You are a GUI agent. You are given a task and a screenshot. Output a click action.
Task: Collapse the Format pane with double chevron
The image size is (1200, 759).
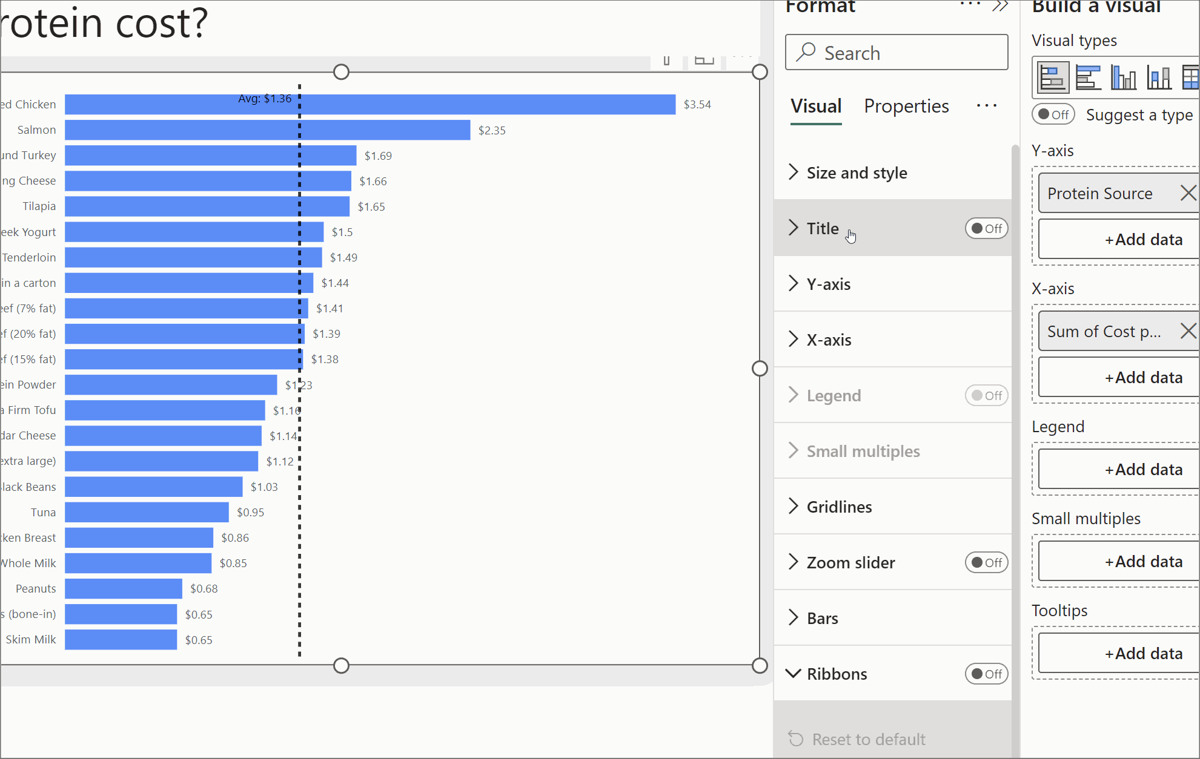pyautogui.click(x=1000, y=7)
